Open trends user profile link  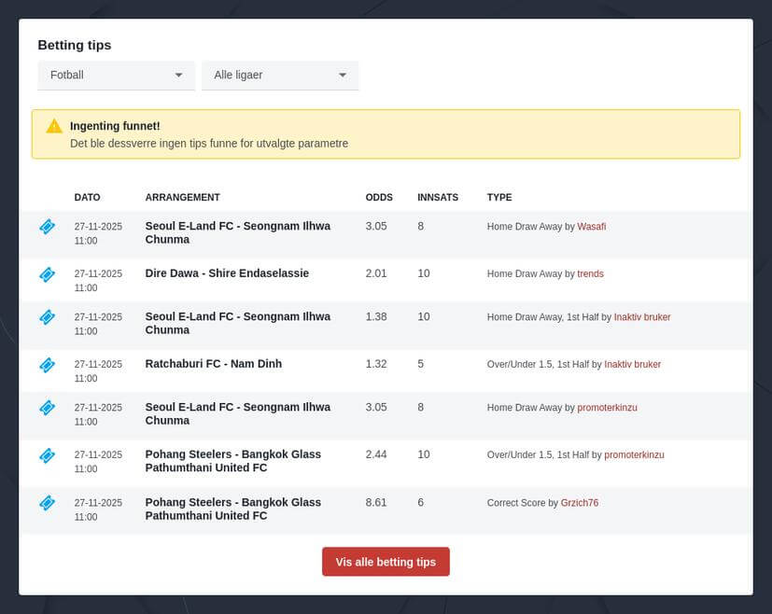coord(590,274)
